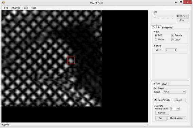Expand the Target ROI_1 dropdown

(174, 92)
